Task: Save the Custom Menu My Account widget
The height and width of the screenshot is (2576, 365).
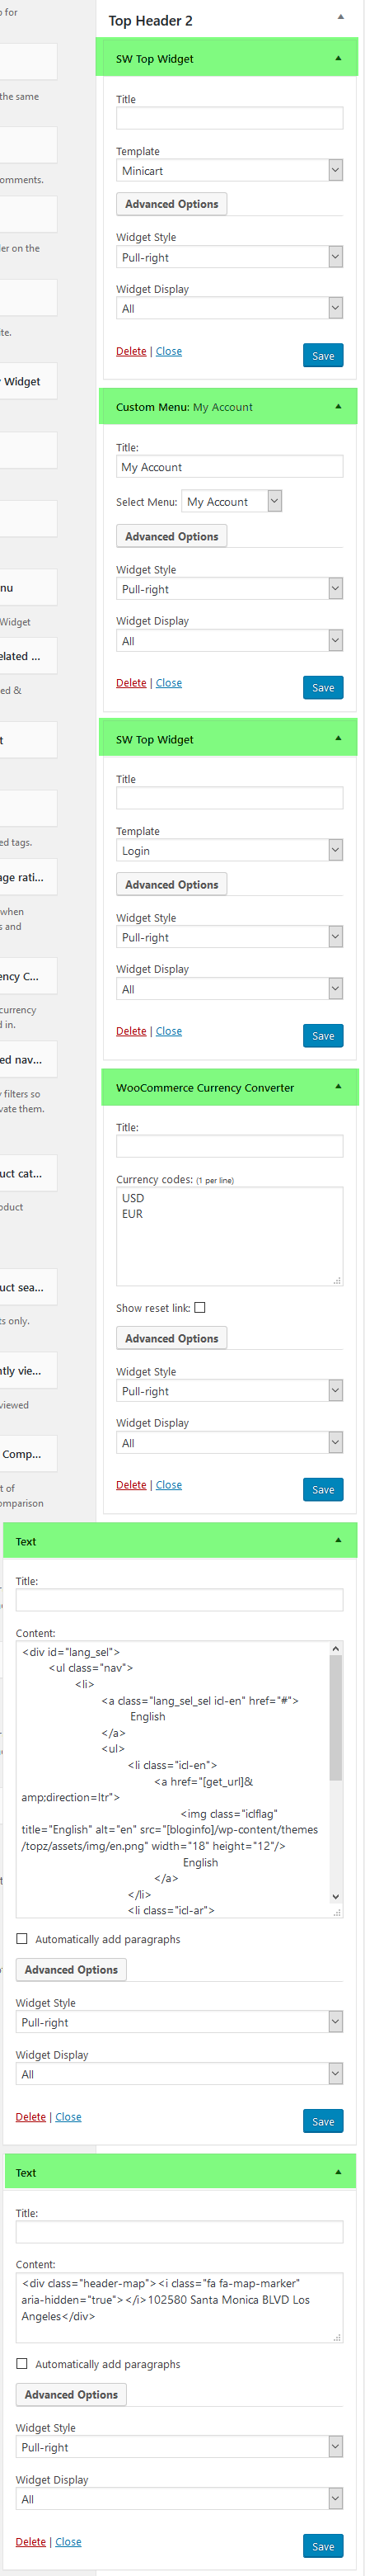Action: coord(323,687)
